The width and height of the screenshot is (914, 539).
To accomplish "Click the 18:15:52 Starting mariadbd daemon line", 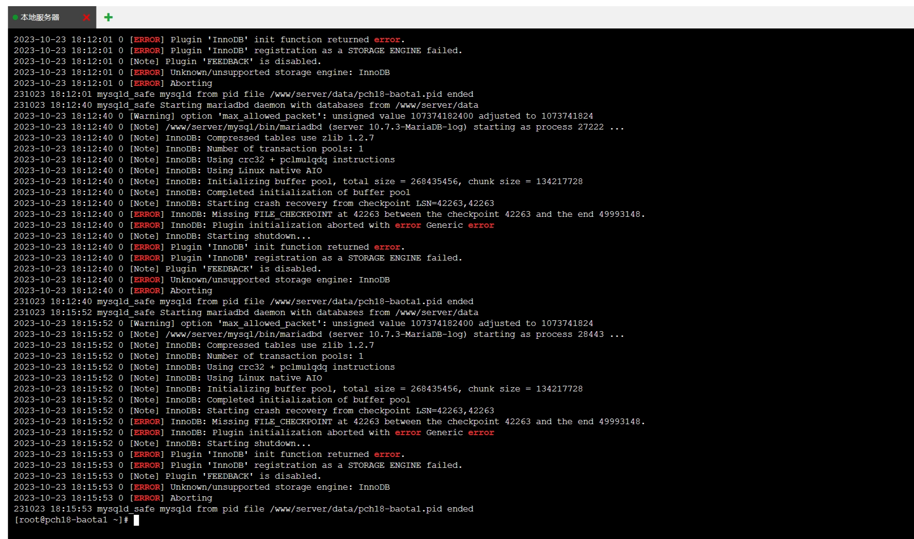I will [245, 313].
